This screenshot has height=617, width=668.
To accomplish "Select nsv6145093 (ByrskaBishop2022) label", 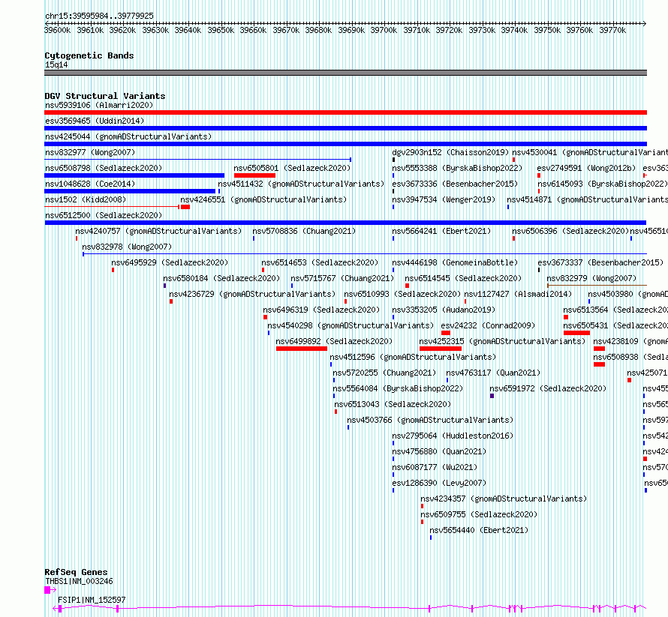I will (603, 184).
